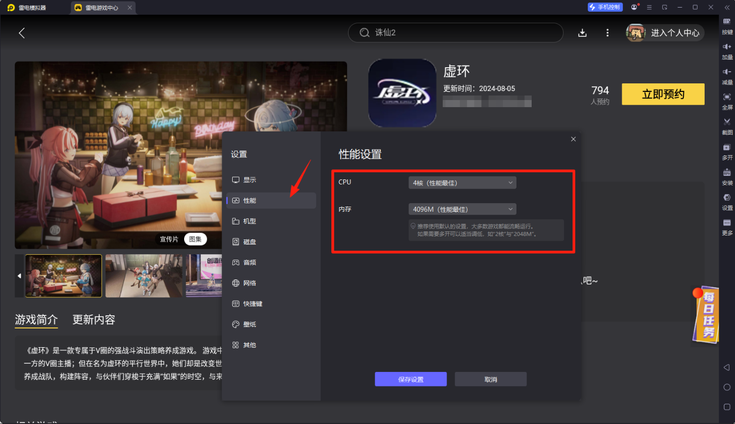
Task: Select 机型 in the settings sidebar
Action: click(x=271, y=221)
